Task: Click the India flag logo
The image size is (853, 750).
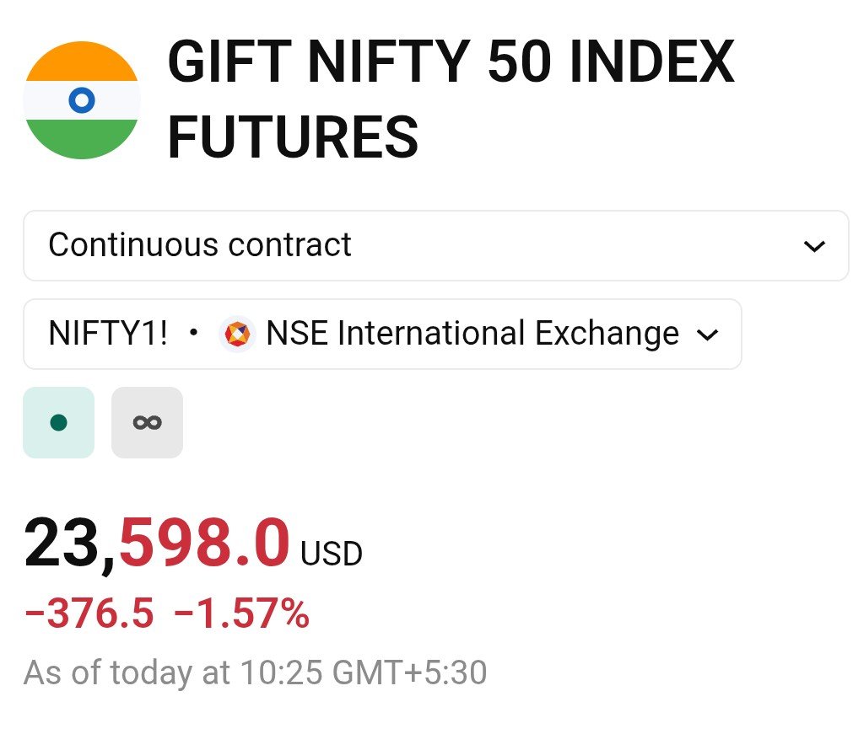Action: click(x=82, y=100)
